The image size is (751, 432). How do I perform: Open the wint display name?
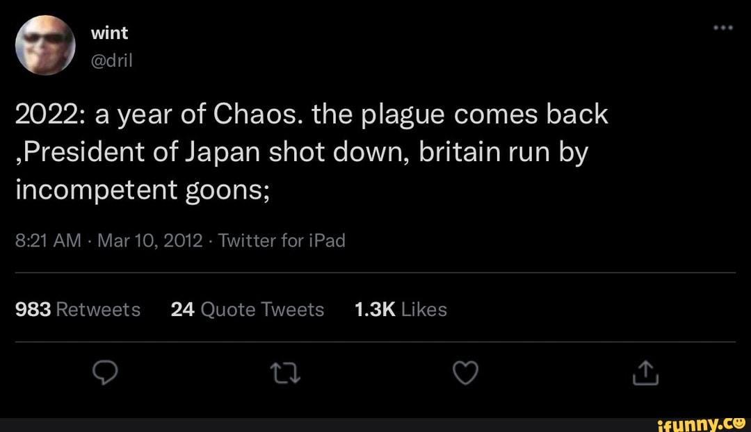(x=109, y=32)
